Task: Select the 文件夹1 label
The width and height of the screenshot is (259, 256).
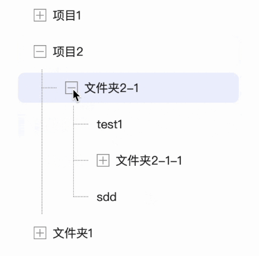Action: [73, 233]
